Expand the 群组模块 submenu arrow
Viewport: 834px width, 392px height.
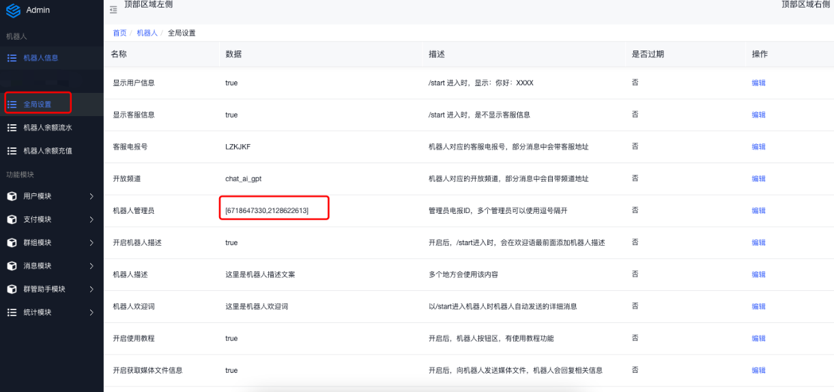coord(91,243)
